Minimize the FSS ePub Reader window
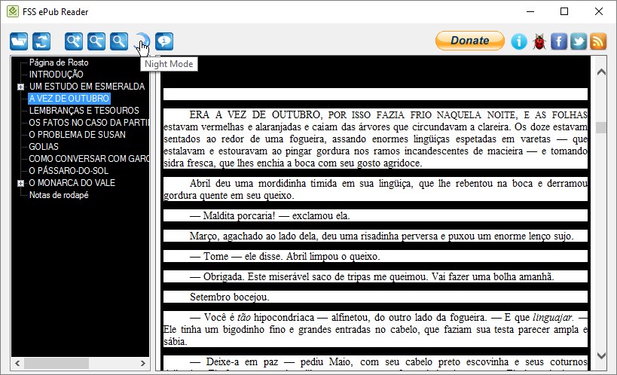 click(530, 11)
